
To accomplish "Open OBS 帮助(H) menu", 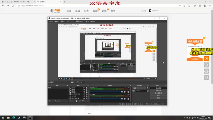I will pos(93,21).
